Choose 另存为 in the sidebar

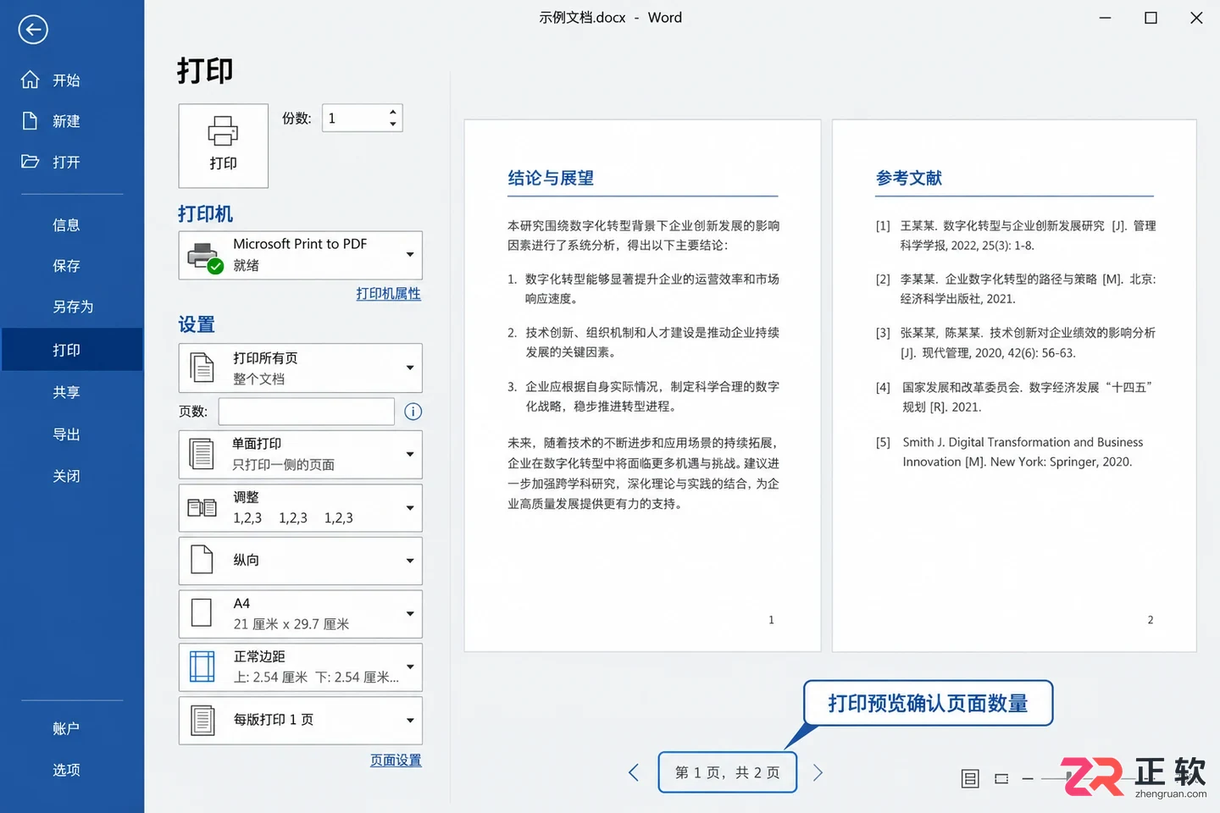coord(72,307)
